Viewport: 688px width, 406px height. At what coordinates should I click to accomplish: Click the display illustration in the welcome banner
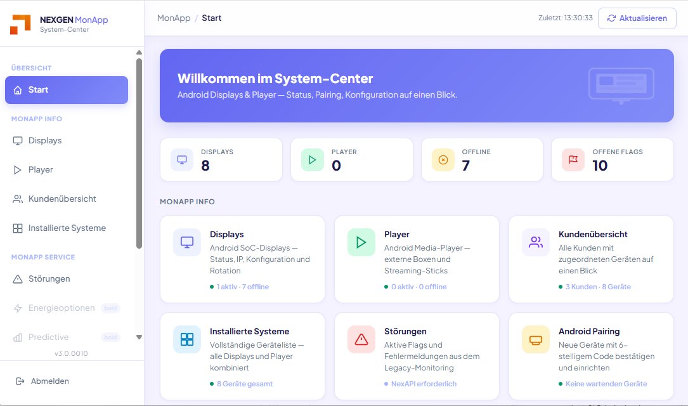(621, 86)
